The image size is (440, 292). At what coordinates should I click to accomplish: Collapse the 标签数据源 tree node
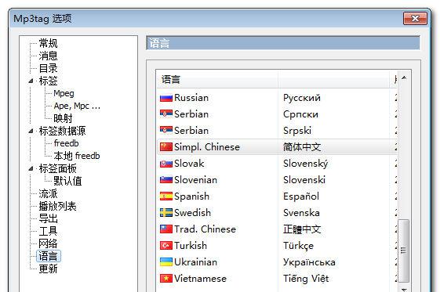(31, 131)
